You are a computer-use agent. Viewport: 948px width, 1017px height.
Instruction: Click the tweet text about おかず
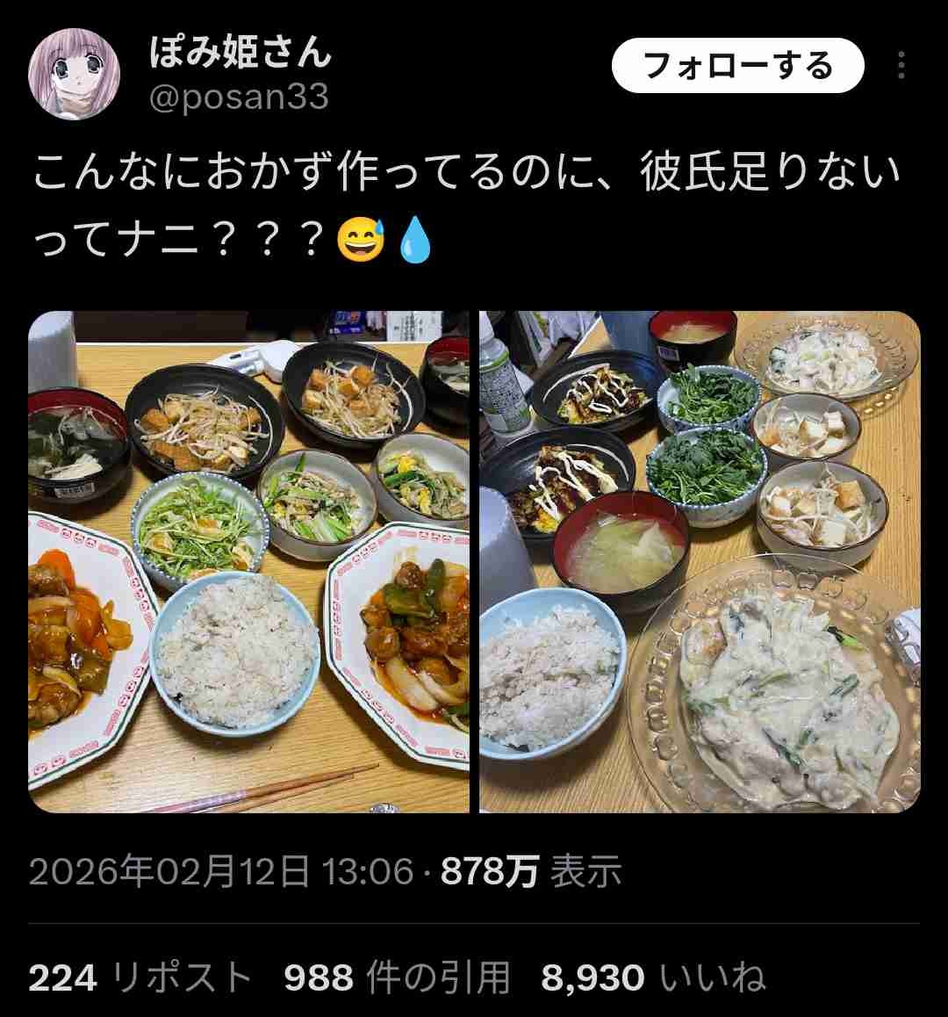point(466,206)
